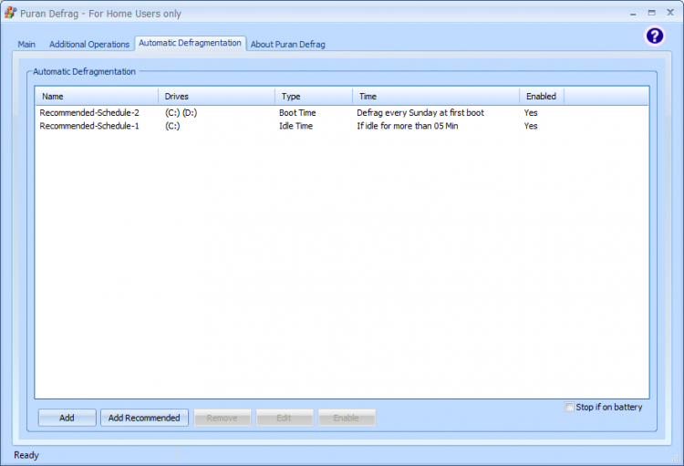Toggle the Stop if on battery checkbox
Screen dimensions: 684x466
(x=569, y=407)
